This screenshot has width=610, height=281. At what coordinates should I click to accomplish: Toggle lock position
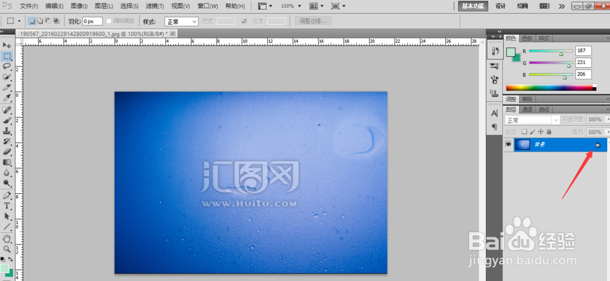[x=540, y=132]
